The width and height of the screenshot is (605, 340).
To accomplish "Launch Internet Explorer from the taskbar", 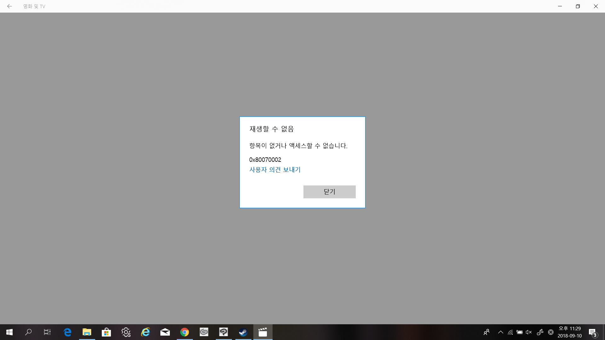I will click(146, 332).
